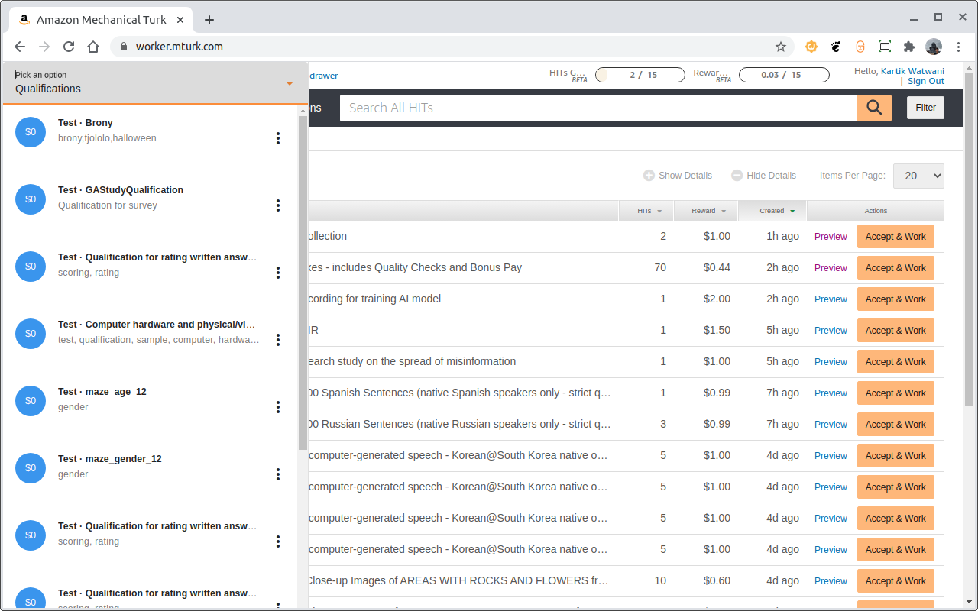The width and height of the screenshot is (978, 611).
Task: View site lock information icon
Action: pyautogui.click(x=124, y=47)
